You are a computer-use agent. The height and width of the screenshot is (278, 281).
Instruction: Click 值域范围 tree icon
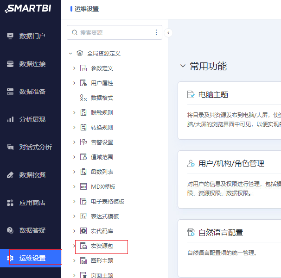tap(83, 157)
